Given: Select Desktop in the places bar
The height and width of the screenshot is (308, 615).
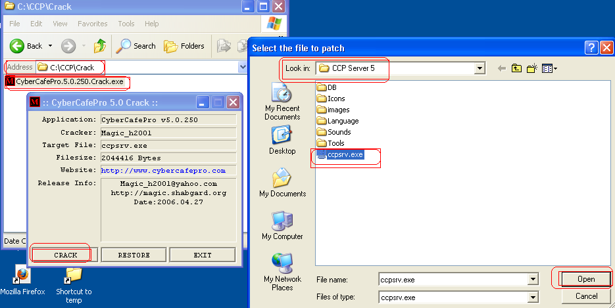Looking at the screenshot, I should pos(282,140).
